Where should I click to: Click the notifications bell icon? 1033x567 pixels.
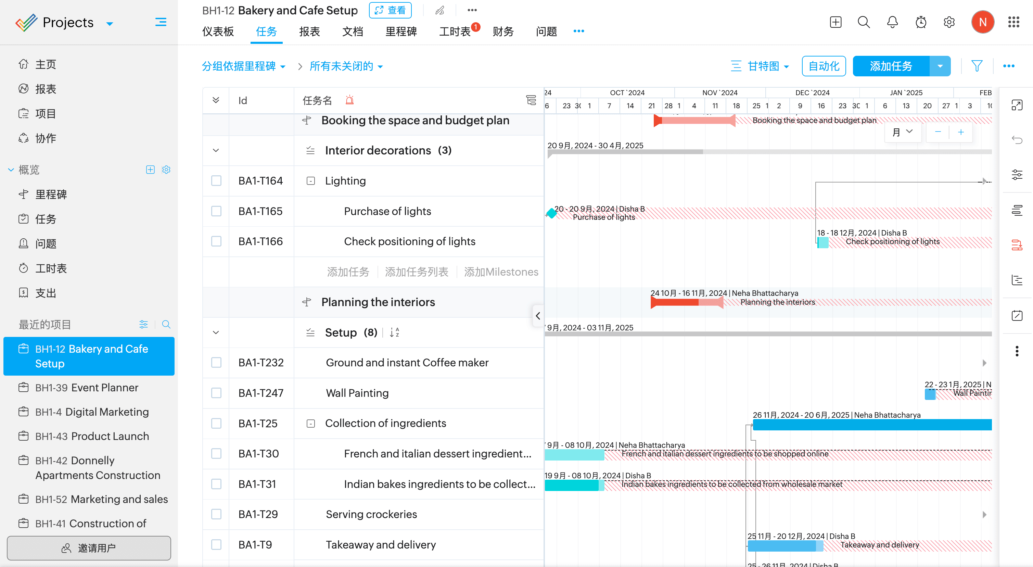(892, 22)
